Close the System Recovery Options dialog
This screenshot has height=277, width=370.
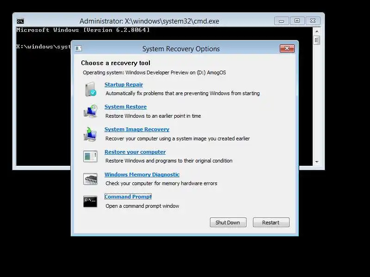pos(287,48)
